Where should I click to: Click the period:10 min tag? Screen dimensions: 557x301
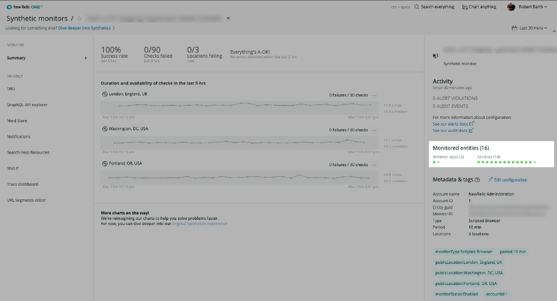513,252
